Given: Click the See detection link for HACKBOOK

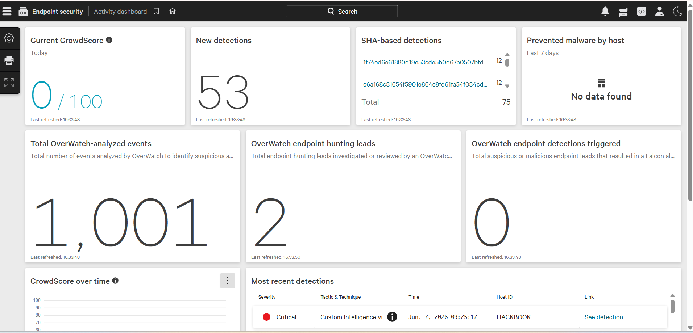Looking at the screenshot, I should click(x=604, y=317).
